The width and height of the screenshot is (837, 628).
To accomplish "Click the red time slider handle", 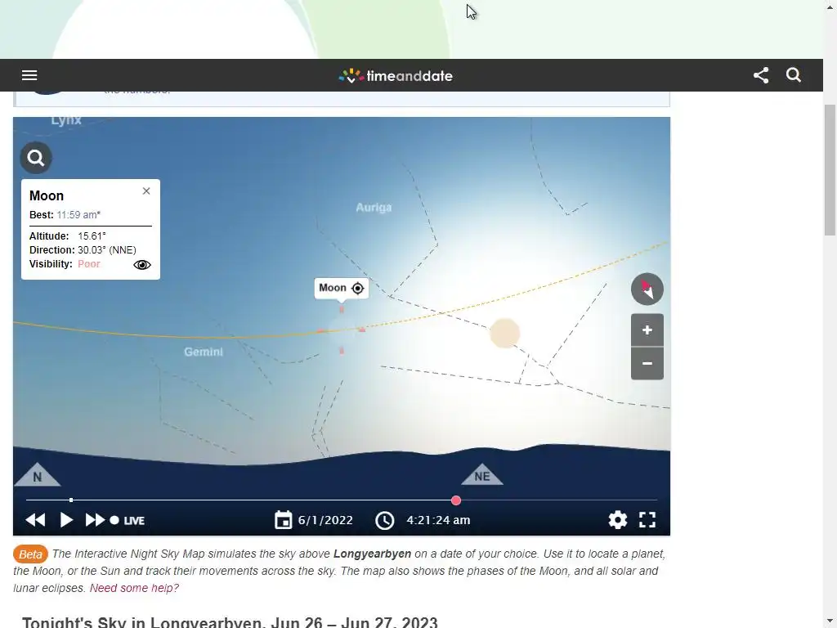I will [456, 500].
